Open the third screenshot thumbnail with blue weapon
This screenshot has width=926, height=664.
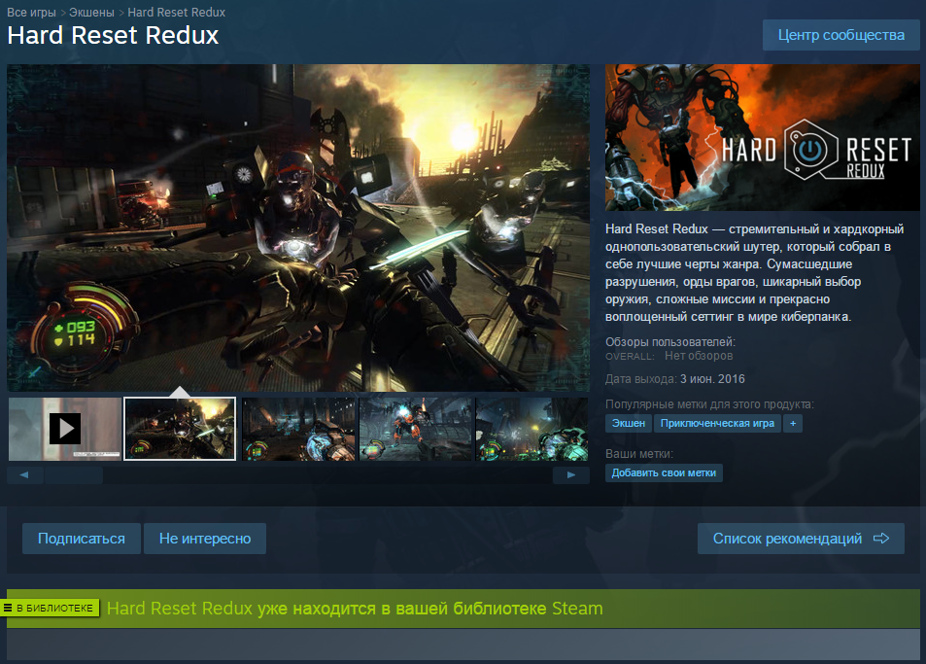coord(299,429)
